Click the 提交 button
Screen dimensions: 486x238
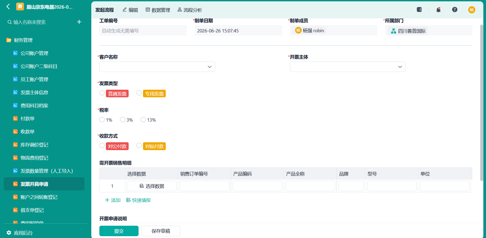pos(119,231)
